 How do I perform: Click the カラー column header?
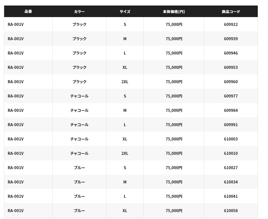click(x=79, y=12)
